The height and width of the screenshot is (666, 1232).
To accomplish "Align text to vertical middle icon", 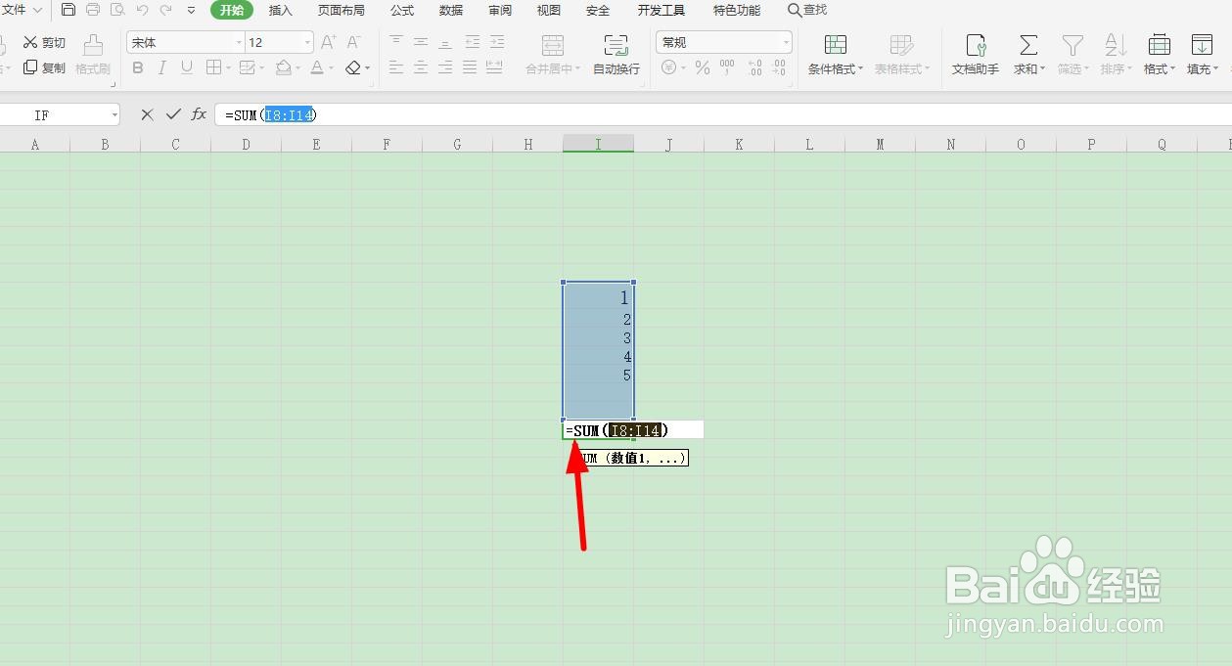I will tap(421, 42).
